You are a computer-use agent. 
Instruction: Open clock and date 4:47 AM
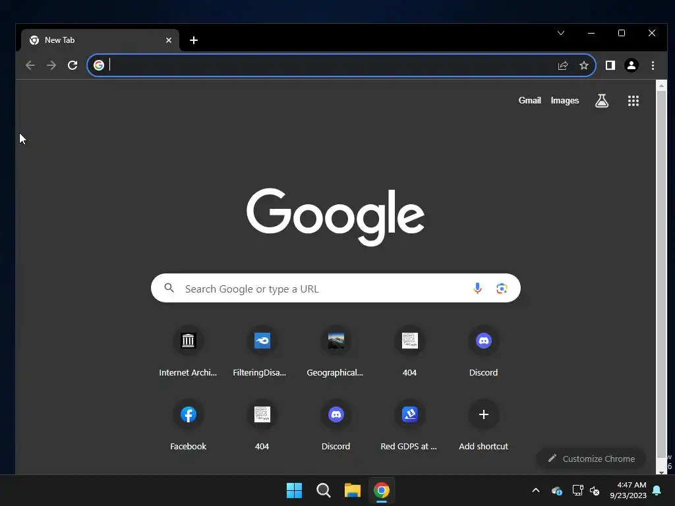tap(628, 490)
